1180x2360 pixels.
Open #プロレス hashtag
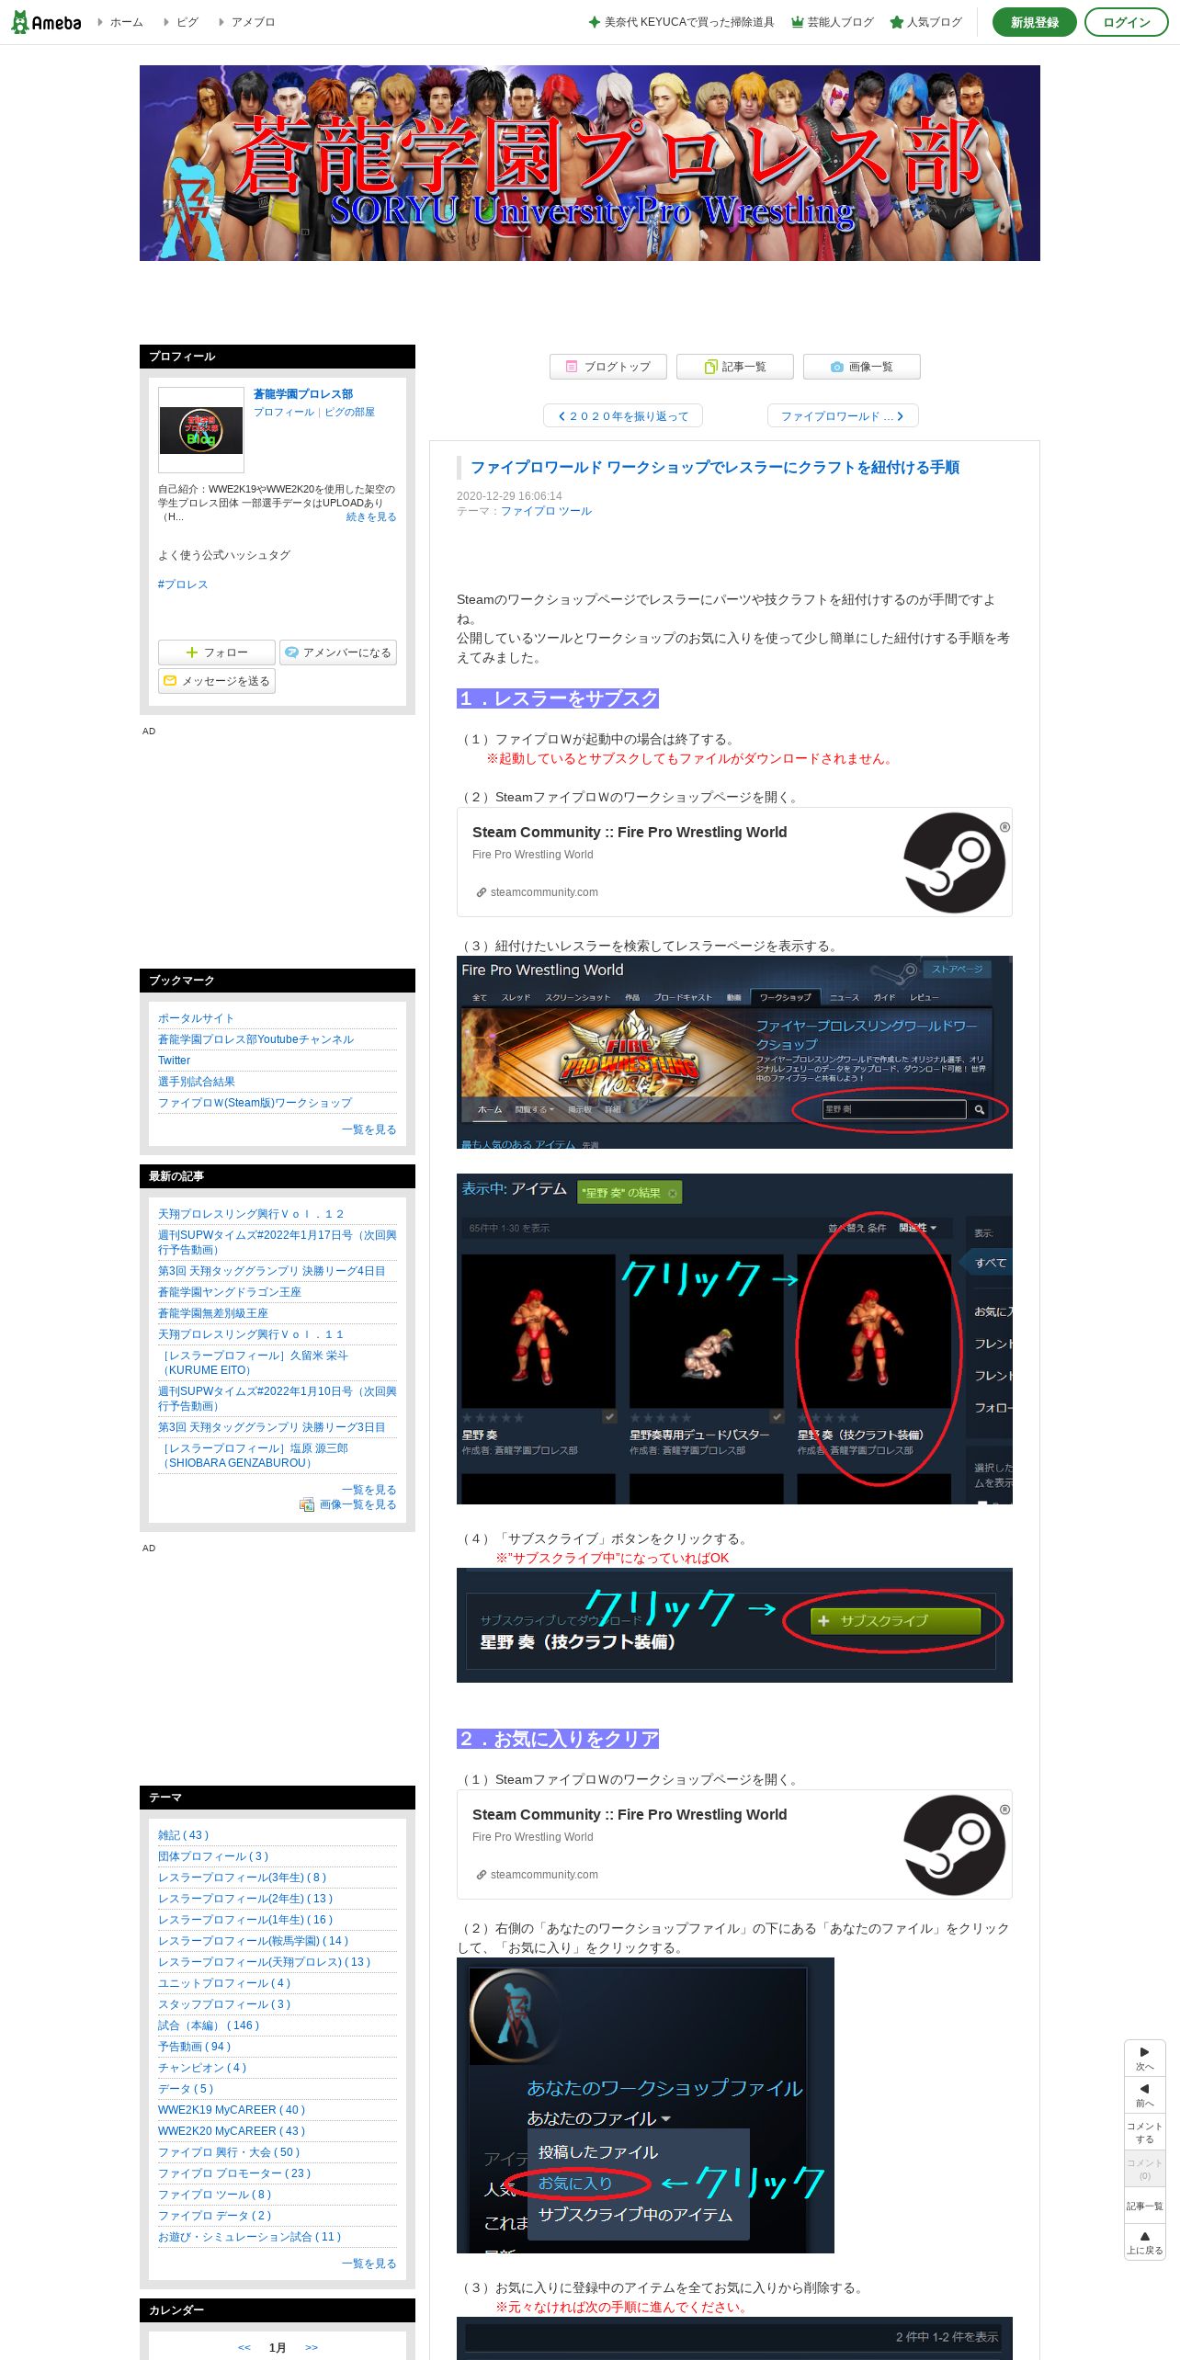pos(183,584)
